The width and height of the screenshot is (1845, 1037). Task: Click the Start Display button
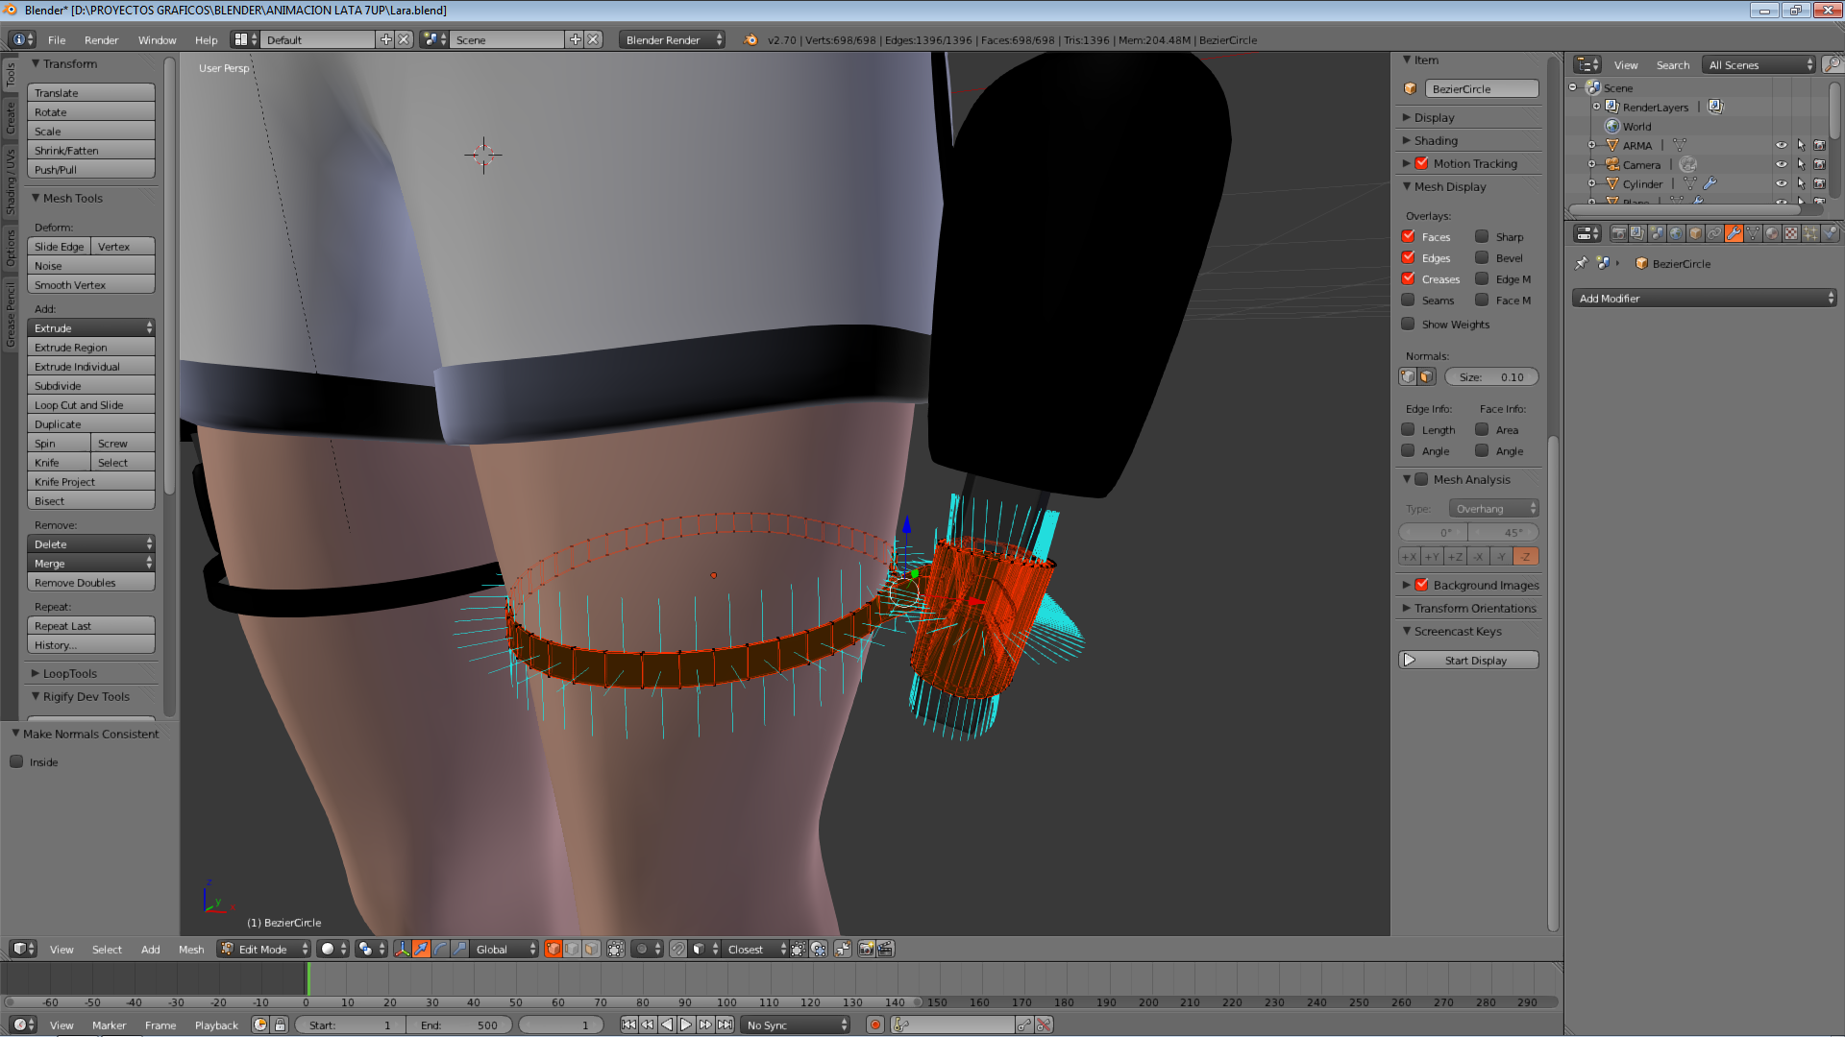point(1467,660)
